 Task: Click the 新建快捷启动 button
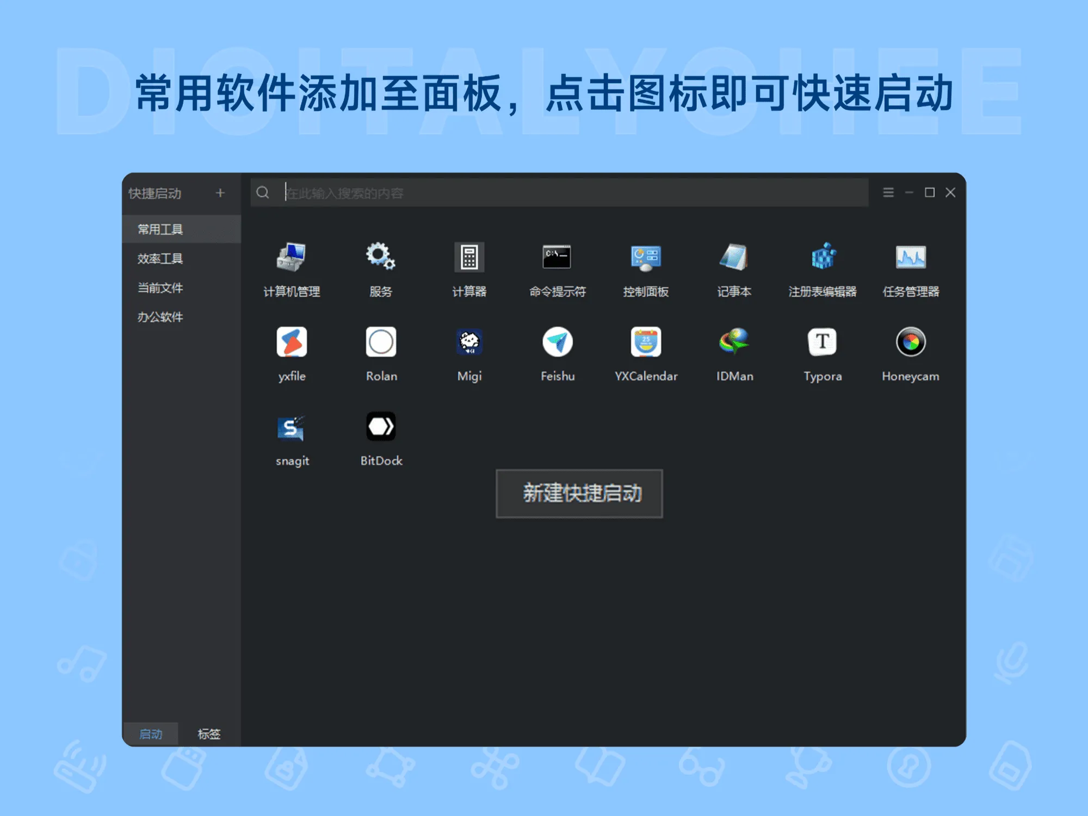(579, 493)
